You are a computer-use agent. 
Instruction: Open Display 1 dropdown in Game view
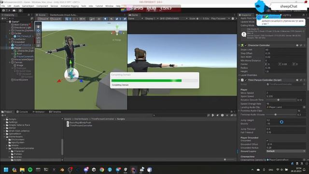pyautogui.click(x=152, y=18)
